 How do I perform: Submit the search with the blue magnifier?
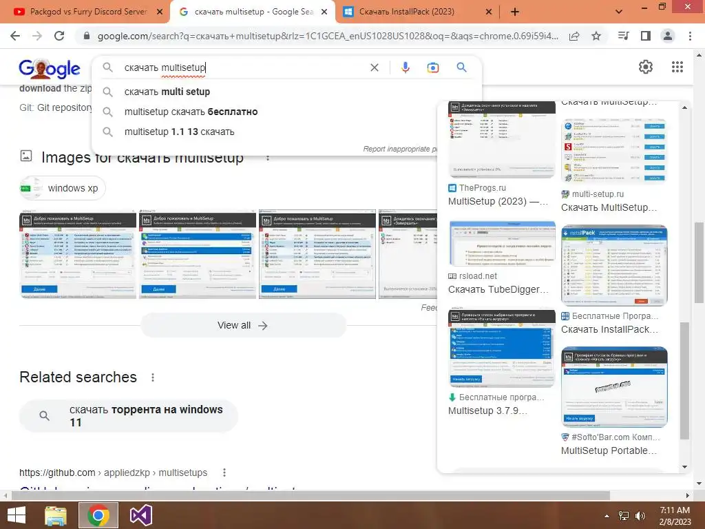(x=461, y=68)
